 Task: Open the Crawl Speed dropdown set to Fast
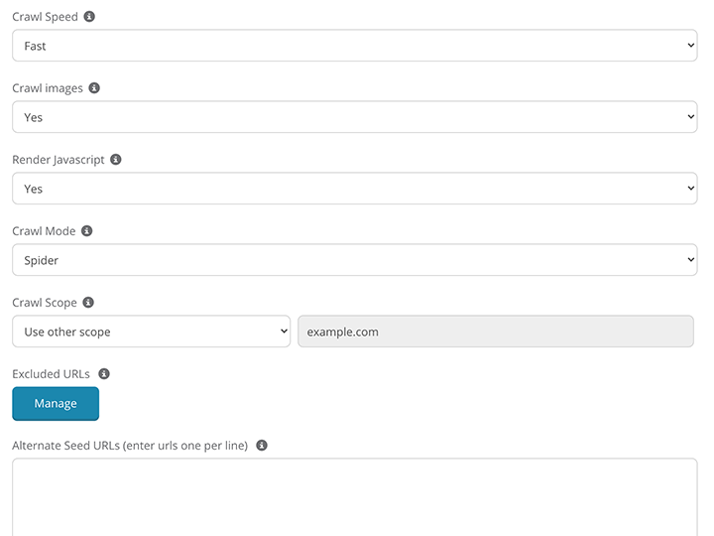point(354,46)
